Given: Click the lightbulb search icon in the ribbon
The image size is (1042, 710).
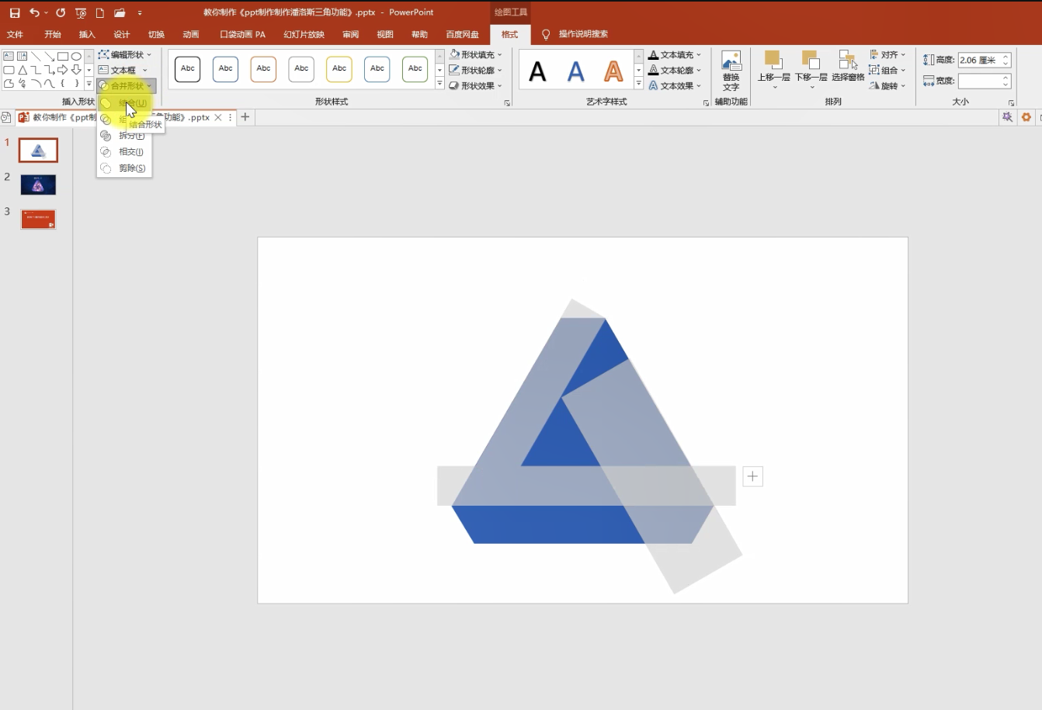Looking at the screenshot, I should tap(546, 34).
